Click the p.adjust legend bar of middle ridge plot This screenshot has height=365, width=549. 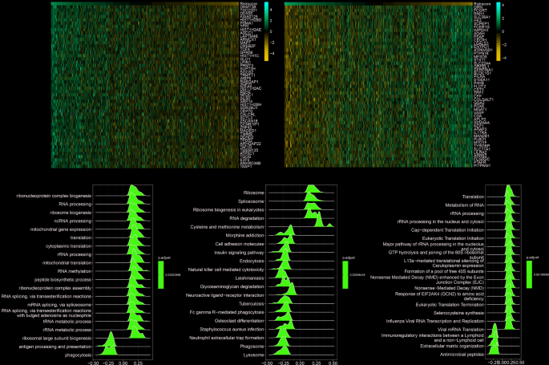click(x=345, y=275)
